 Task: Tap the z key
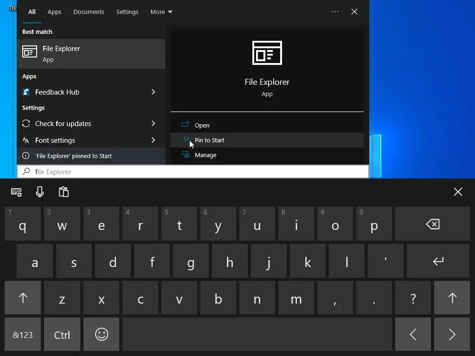tap(62, 298)
